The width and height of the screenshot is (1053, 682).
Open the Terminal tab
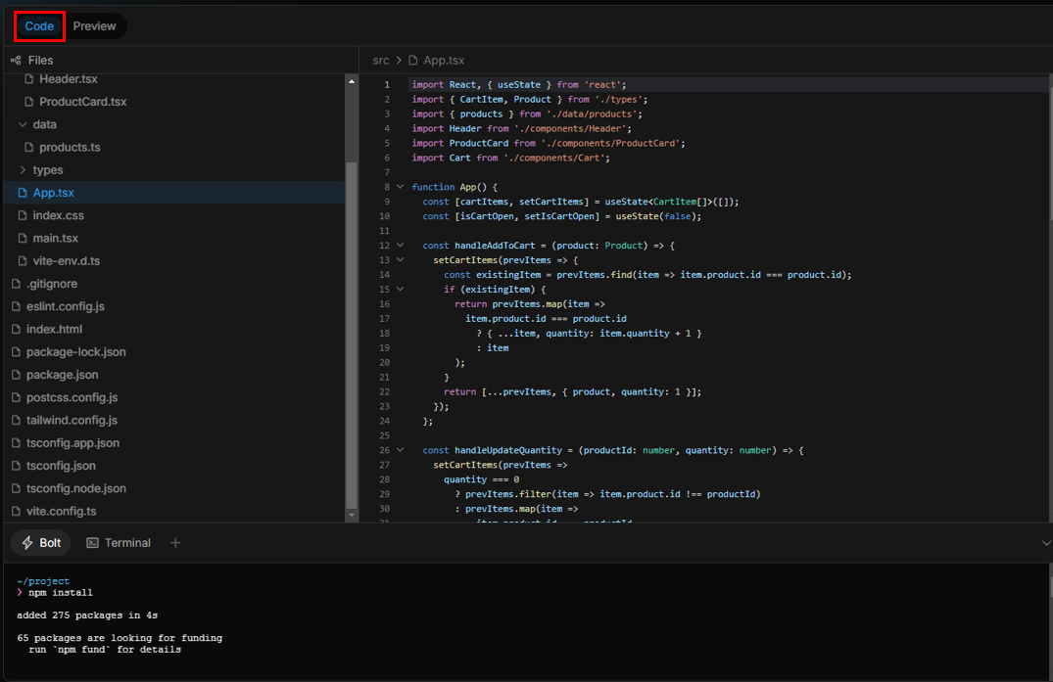tap(119, 542)
